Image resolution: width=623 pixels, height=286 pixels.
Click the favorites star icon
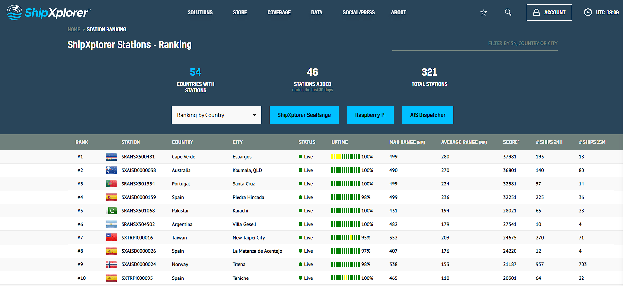pyautogui.click(x=484, y=12)
